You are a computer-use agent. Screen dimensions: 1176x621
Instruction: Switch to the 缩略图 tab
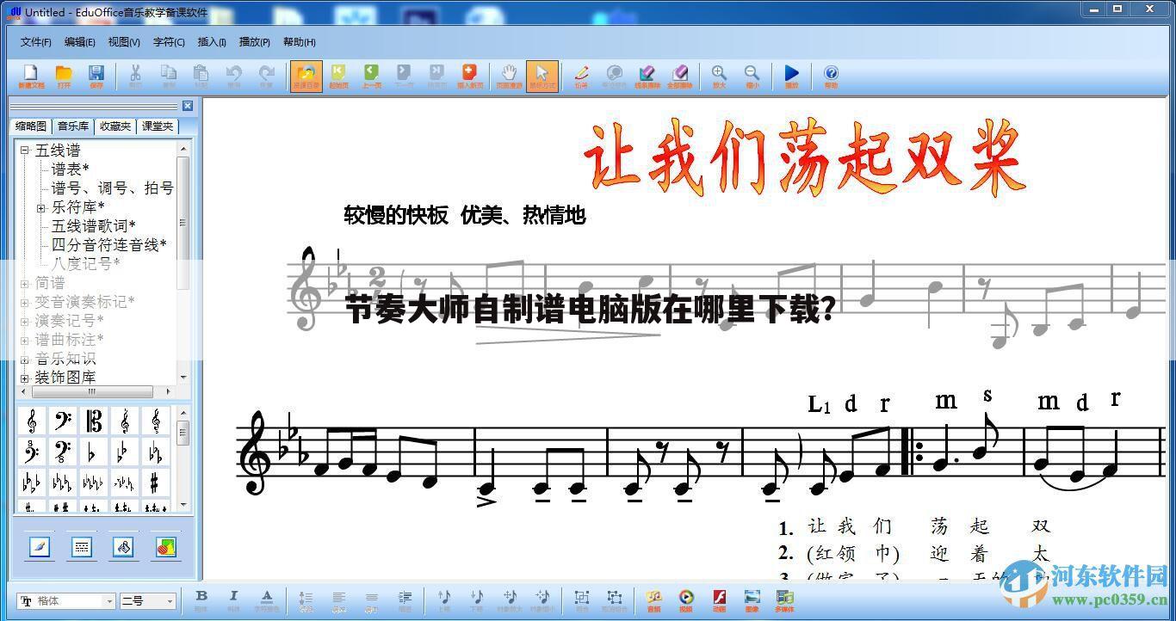click(x=31, y=126)
